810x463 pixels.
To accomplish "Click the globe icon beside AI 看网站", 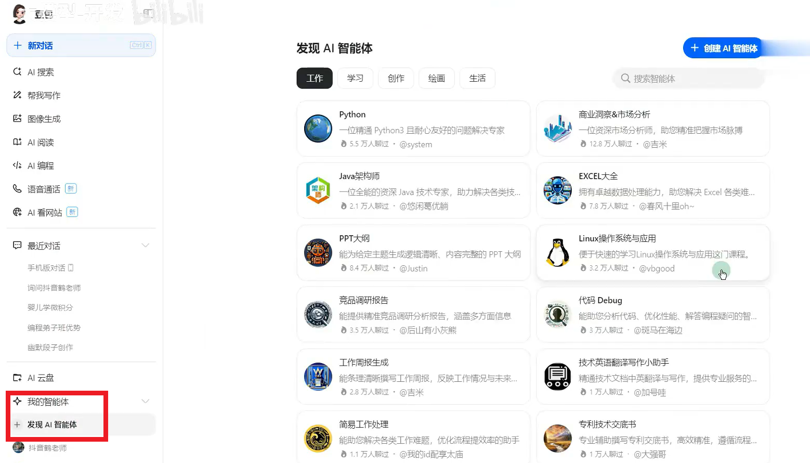I will click(x=17, y=212).
